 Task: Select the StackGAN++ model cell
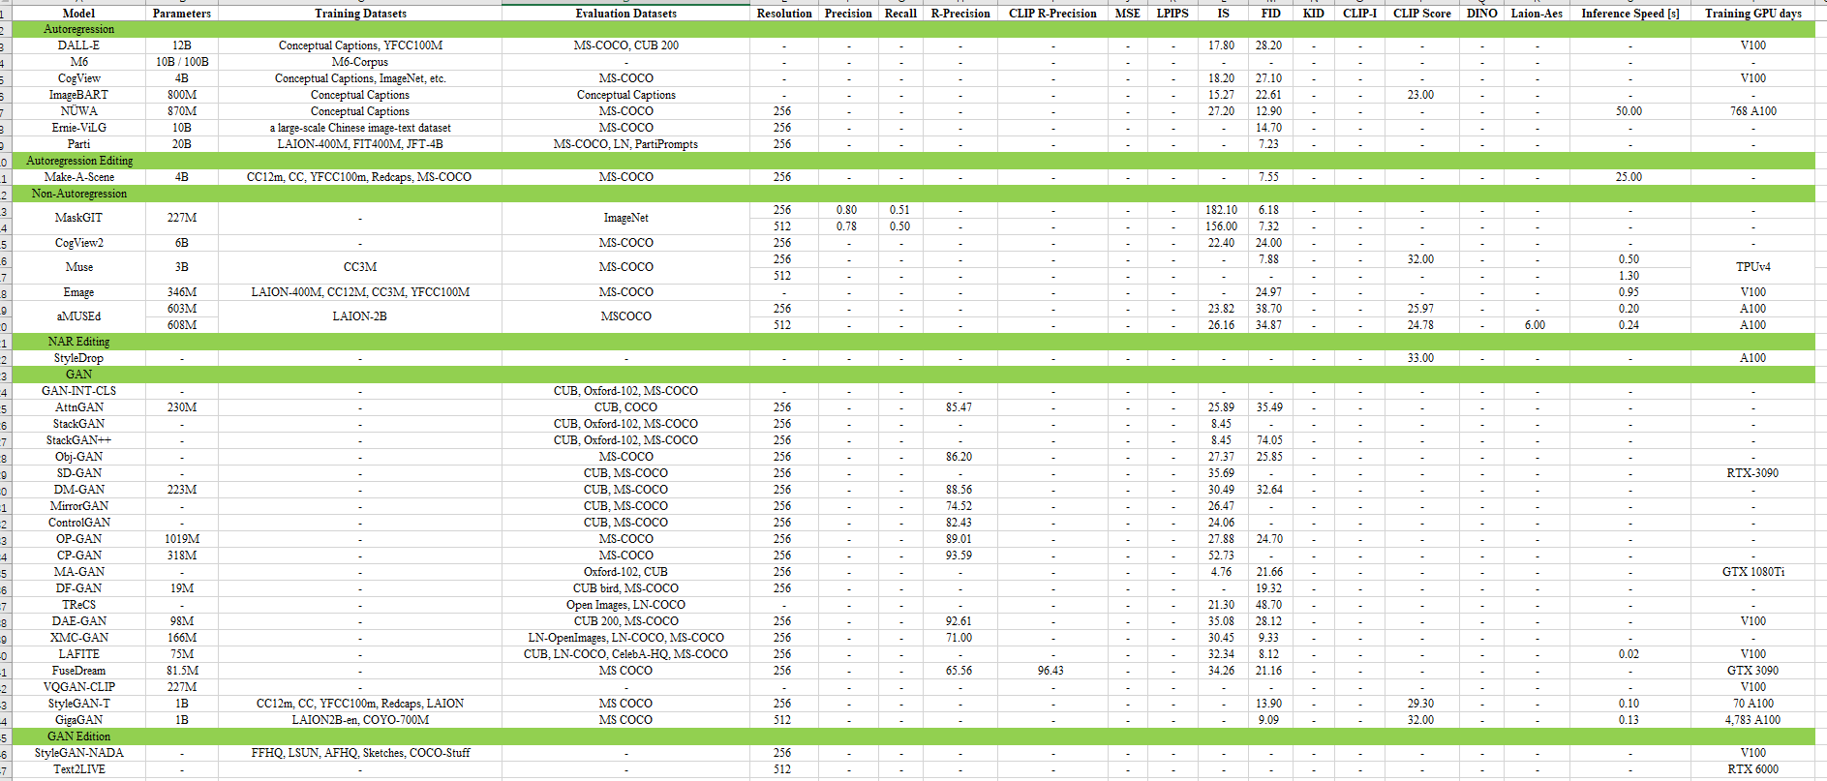[79, 440]
